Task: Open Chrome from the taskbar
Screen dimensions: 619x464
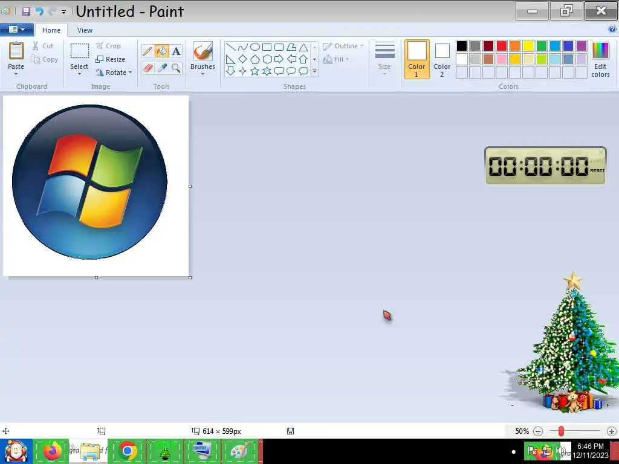Action: [127, 451]
